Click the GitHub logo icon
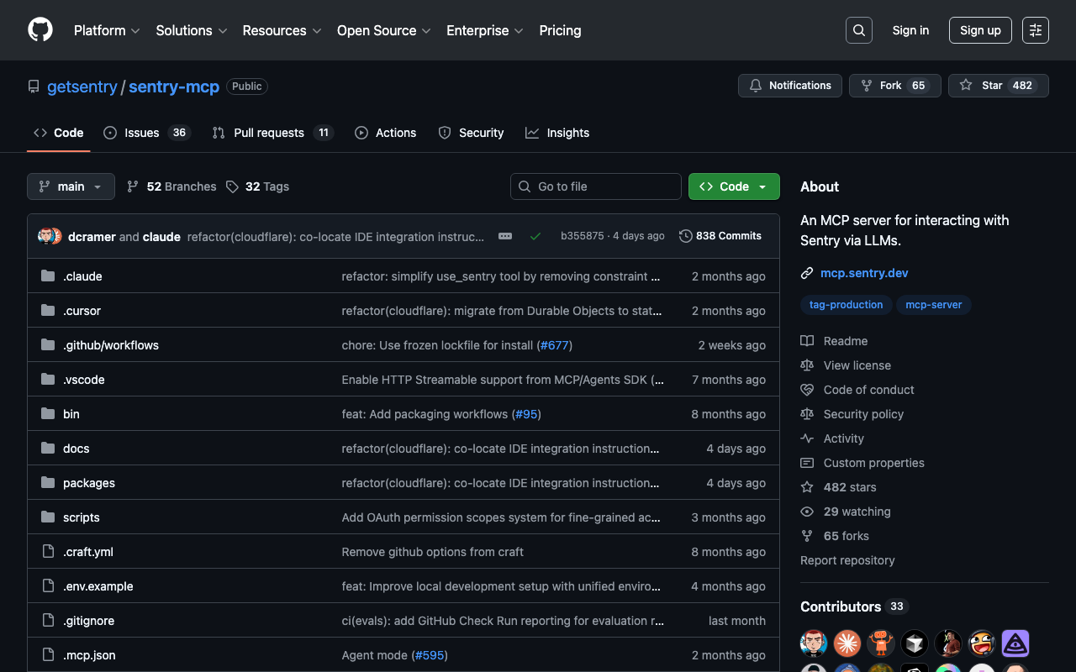1076x672 pixels. click(x=40, y=30)
